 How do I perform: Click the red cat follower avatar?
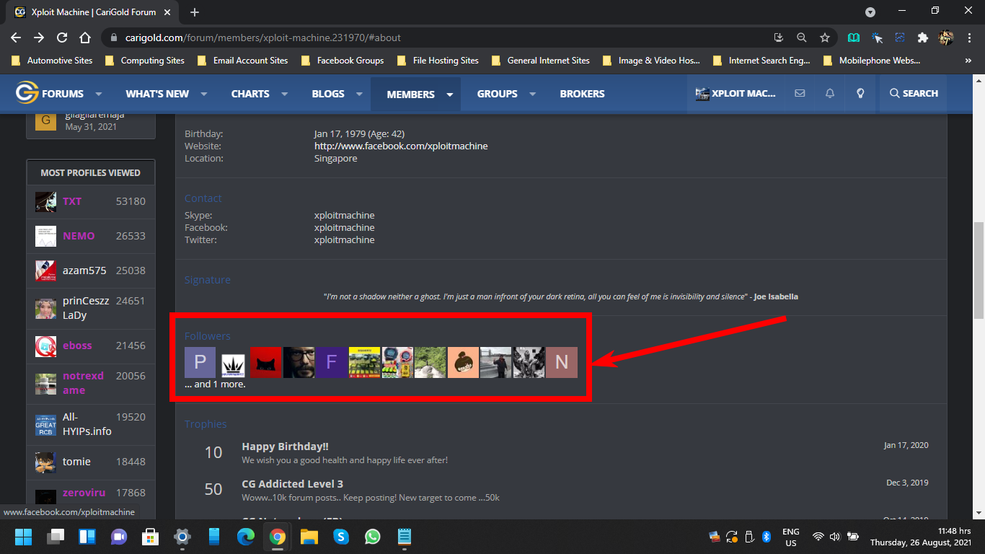266,362
